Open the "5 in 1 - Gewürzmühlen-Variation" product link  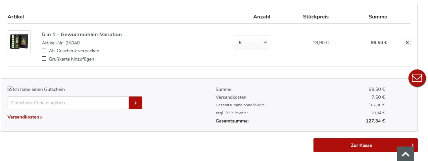coord(82,34)
